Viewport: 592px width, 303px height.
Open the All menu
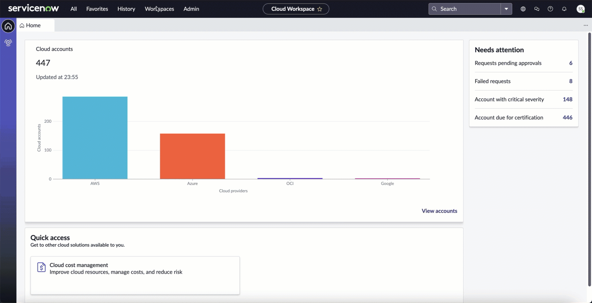point(74,9)
